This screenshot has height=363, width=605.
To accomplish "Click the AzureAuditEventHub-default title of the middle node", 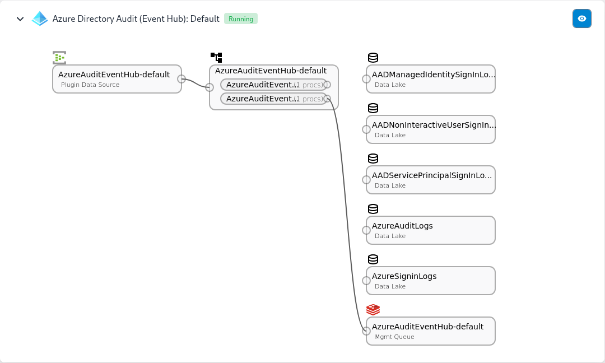I will pyautogui.click(x=271, y=71).
